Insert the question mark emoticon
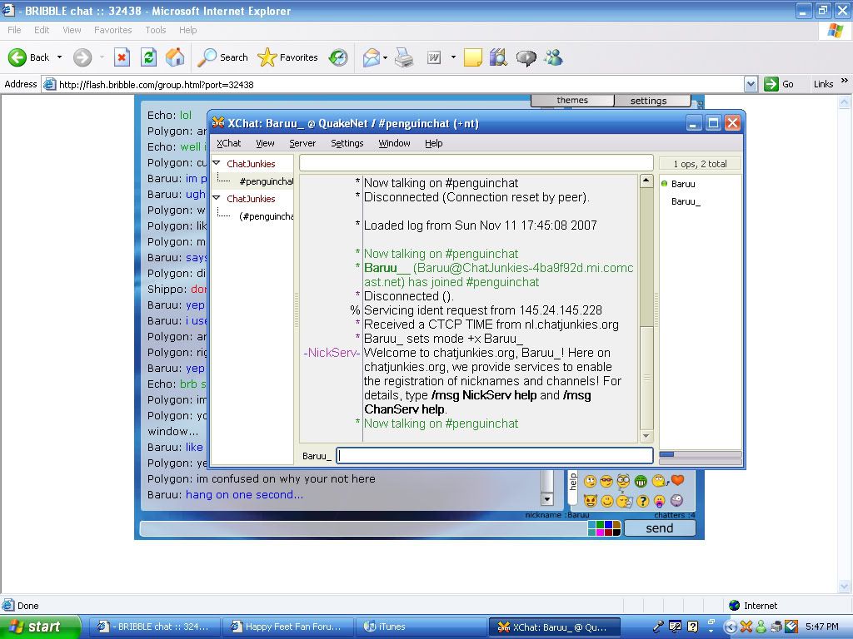The image size is (853, 639). [x=642, y=500]
